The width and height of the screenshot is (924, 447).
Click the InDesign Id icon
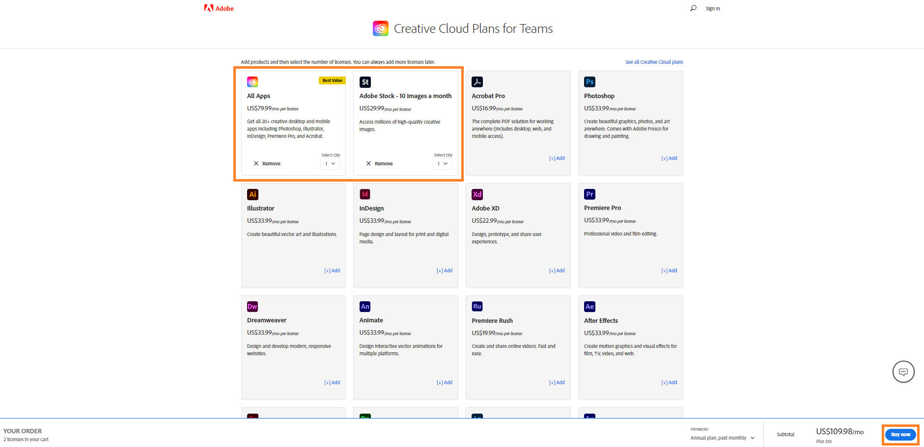point(365,194)
